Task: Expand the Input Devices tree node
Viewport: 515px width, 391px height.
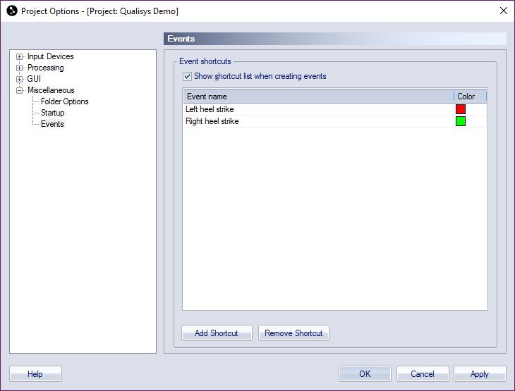Action: click(19, 57)
